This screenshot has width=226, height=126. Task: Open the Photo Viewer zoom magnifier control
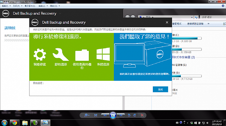87,115
